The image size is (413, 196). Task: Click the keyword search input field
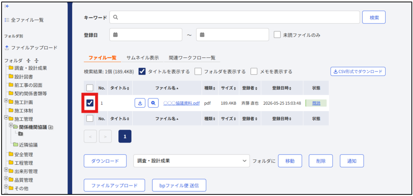pyautogui.click(x=235, y=17)
